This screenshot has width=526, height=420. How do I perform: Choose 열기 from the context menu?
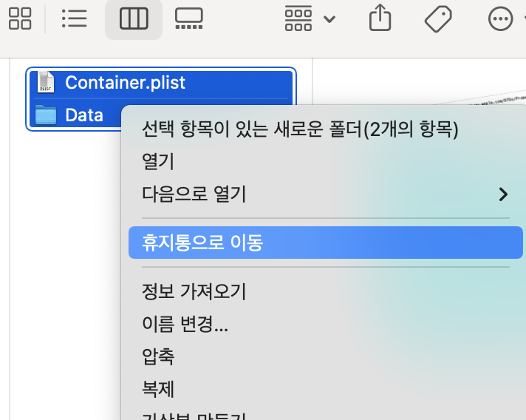click(158, 161)
